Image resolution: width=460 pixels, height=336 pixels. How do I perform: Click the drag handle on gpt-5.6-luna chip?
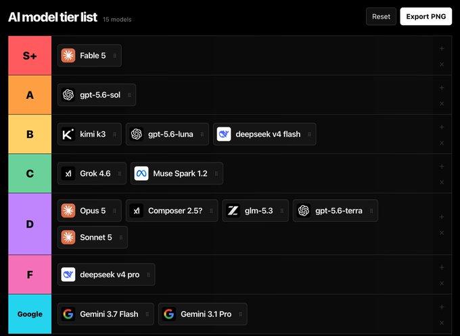pyautogui.click(x=202, y=135)
